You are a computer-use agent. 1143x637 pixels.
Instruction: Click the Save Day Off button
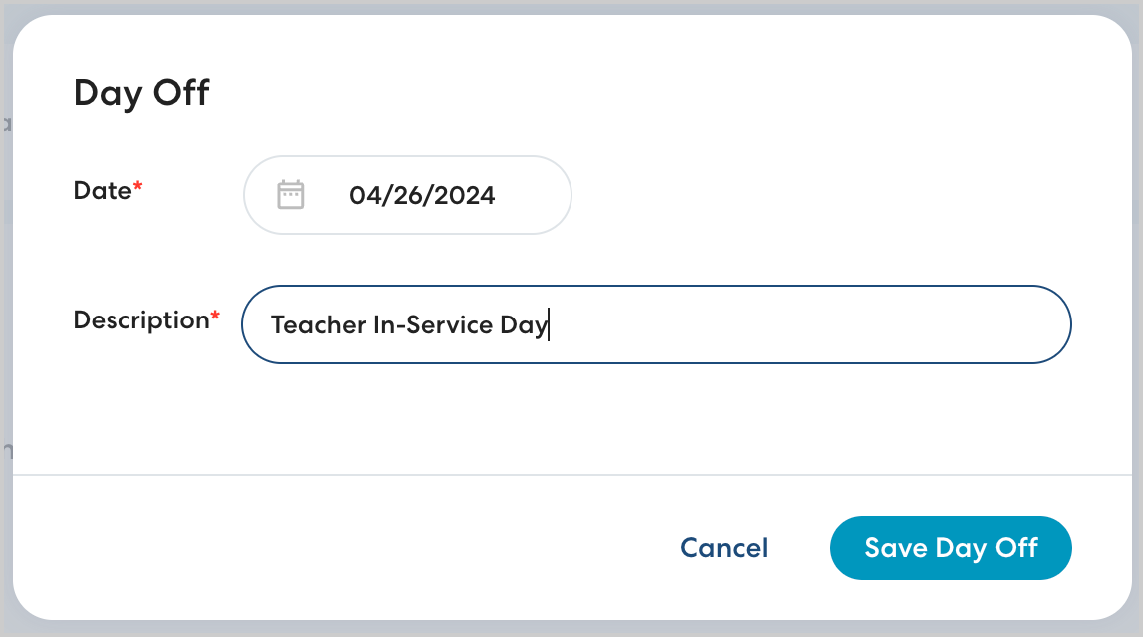(950, 548)
